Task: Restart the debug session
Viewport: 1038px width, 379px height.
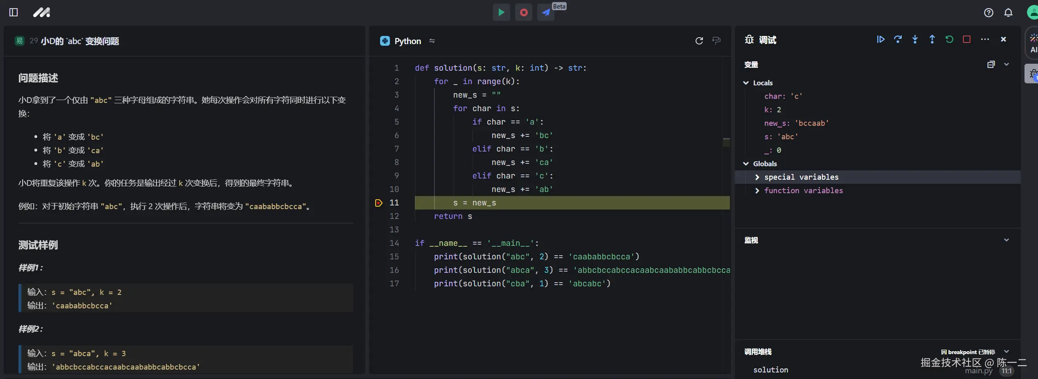Action: (x=950, y=39)
